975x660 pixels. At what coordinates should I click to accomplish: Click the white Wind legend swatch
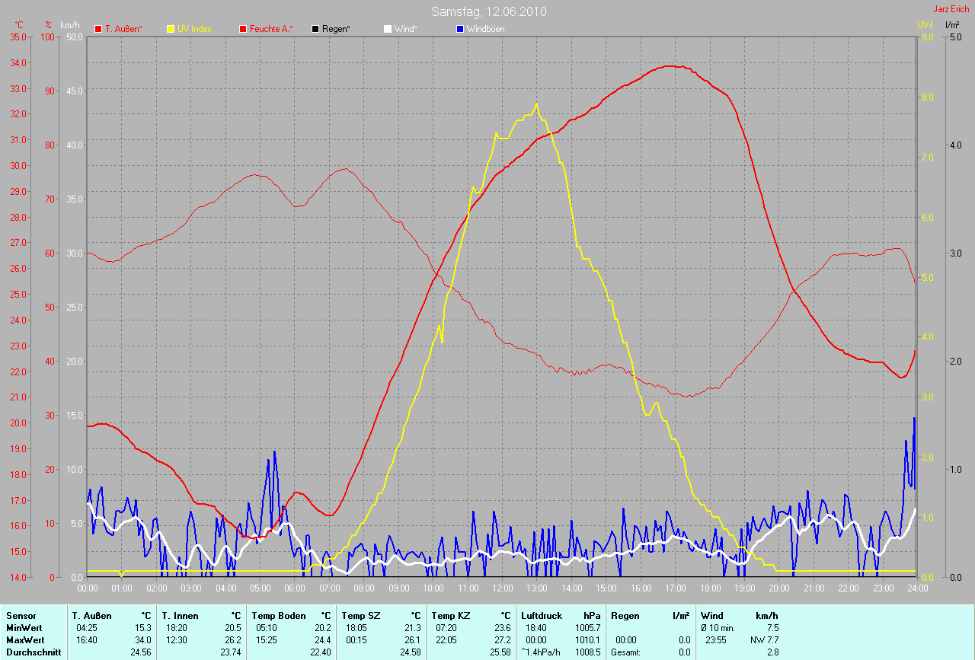click(x=387, y=29)
